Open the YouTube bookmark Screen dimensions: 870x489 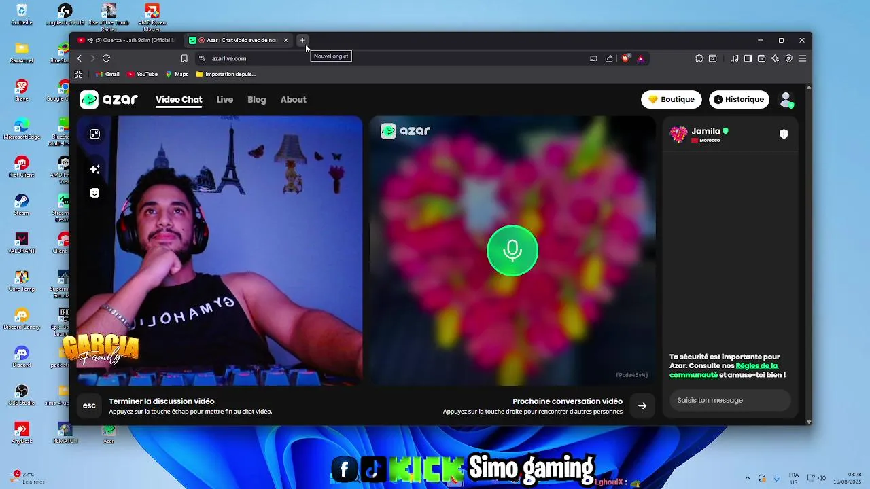pos(142,74)
